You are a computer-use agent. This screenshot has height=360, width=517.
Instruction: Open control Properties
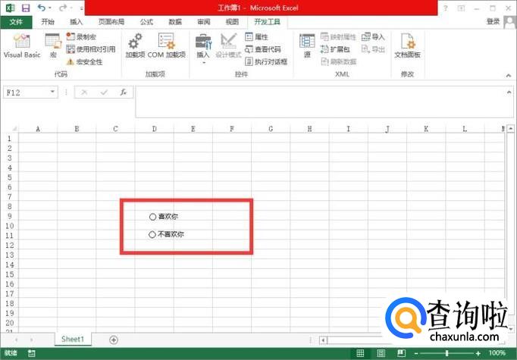(257, 37)
